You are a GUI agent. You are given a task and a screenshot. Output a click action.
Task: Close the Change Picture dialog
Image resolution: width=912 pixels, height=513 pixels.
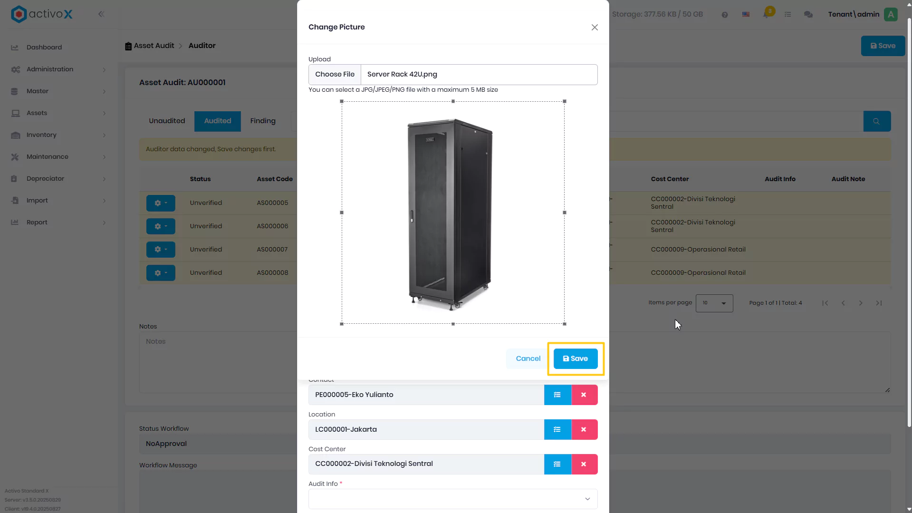tap(595, 28)
